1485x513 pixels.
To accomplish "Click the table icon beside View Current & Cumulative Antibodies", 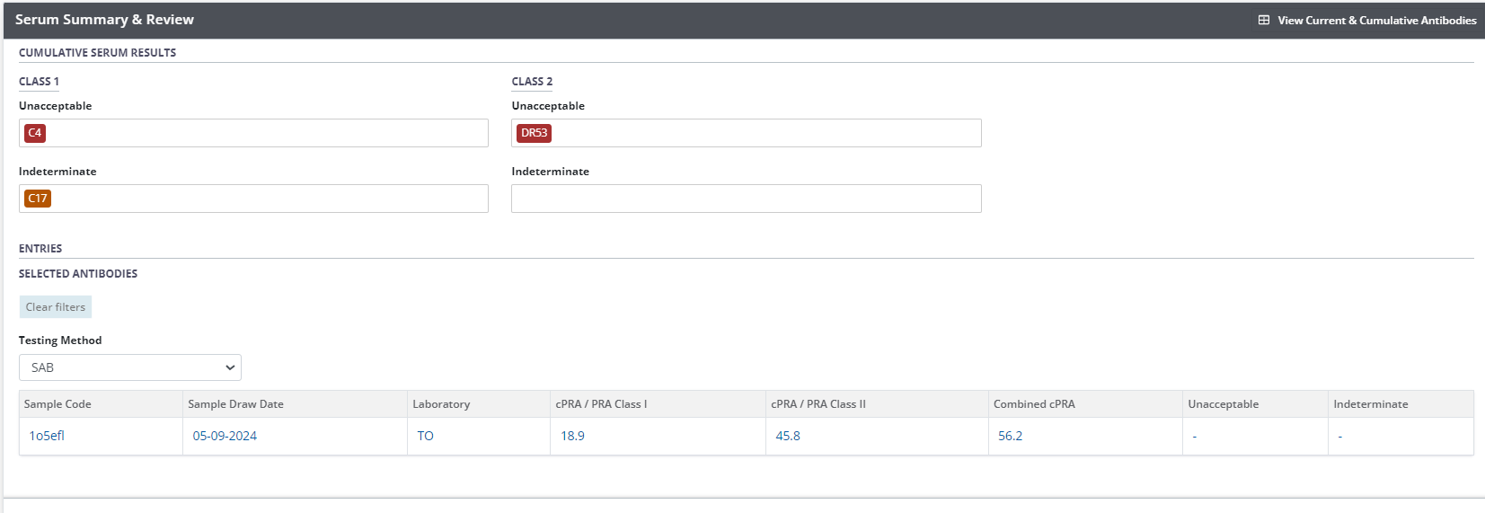I will pyautogui.click(x=1263, y=20).
